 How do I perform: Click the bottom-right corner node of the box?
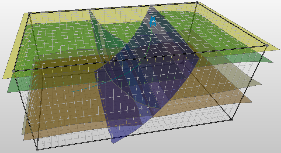[x=232, y=120]
